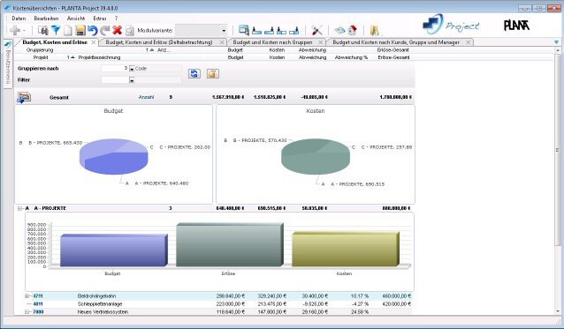Screen dimensions: 564x329
Task: Click the yellow book icon in toolbar
Action: pos(375,31)
